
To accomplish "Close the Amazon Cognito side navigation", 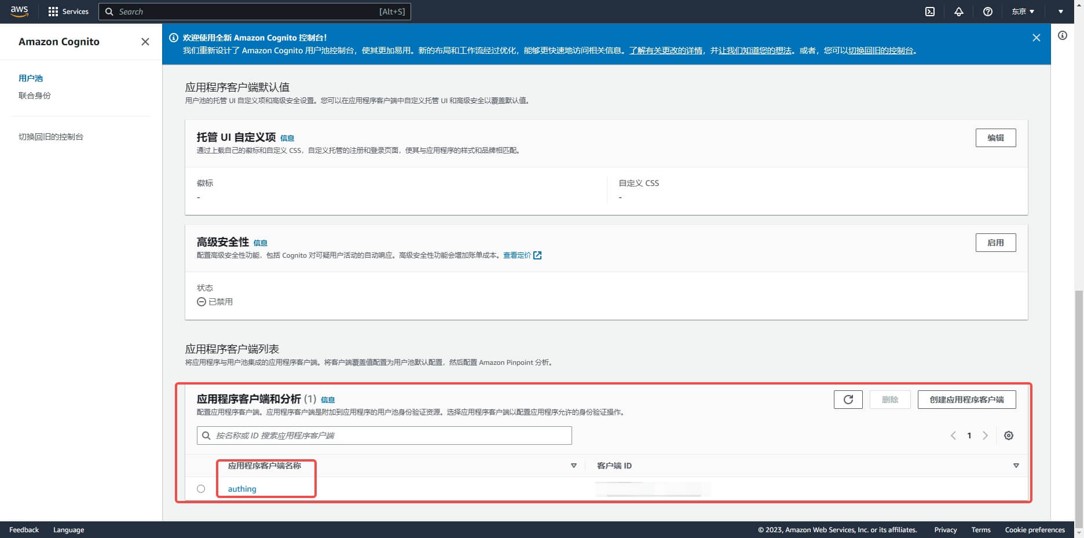I will tap(145, 42).
